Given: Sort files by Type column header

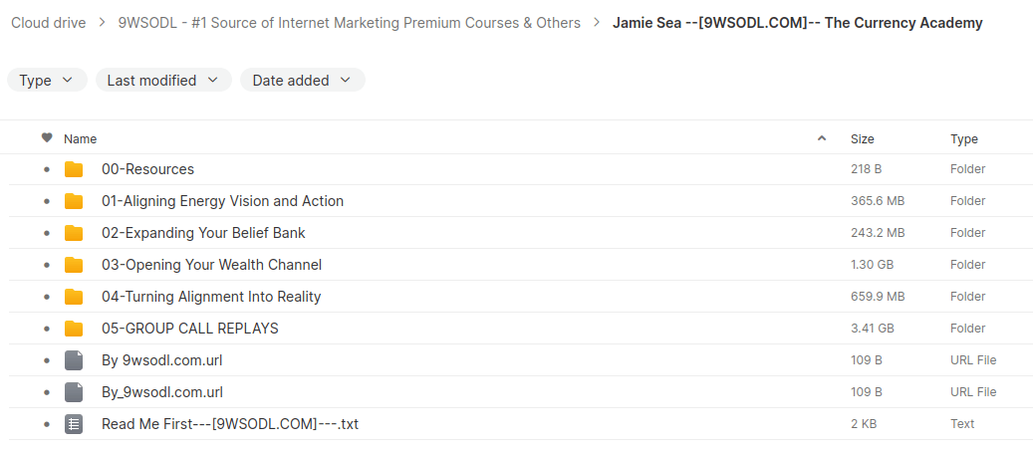Looking at the screenshot, I should click(x=963, y=139).
